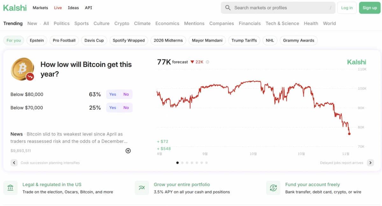Click the forecast info icon
The image size is (382, 206).
(208, 62)
